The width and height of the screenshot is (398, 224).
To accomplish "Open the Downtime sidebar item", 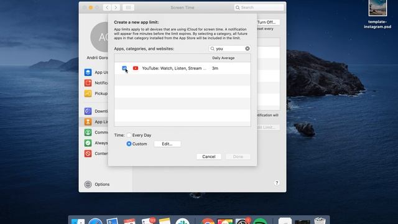I will coord(96,111).
